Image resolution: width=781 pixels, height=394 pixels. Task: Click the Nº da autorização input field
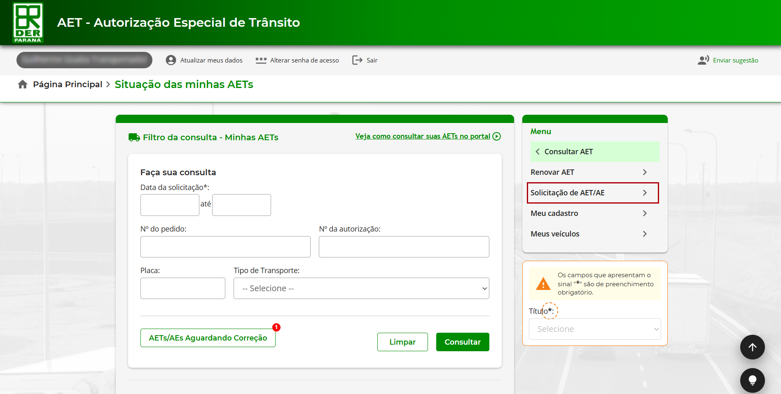point(404,247)
